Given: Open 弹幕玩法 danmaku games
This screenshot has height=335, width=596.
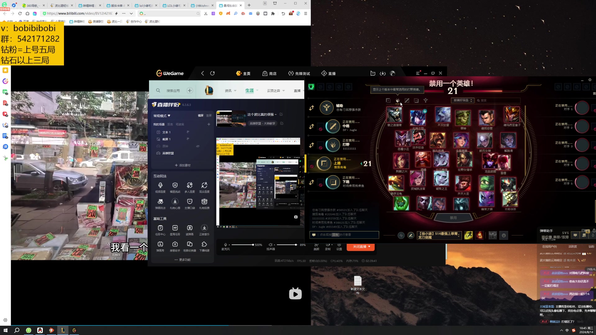Looking at the screenshot, I should coord(160,204).
